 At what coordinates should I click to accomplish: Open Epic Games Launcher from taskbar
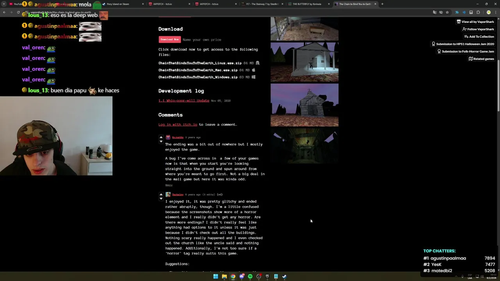pyautogui.click(x=267, y=276)
